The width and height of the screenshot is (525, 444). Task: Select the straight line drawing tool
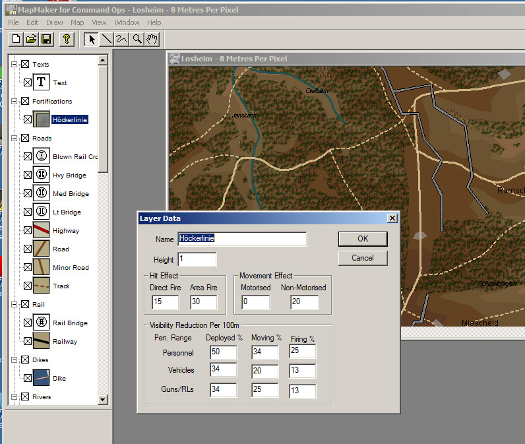point(107,39)
